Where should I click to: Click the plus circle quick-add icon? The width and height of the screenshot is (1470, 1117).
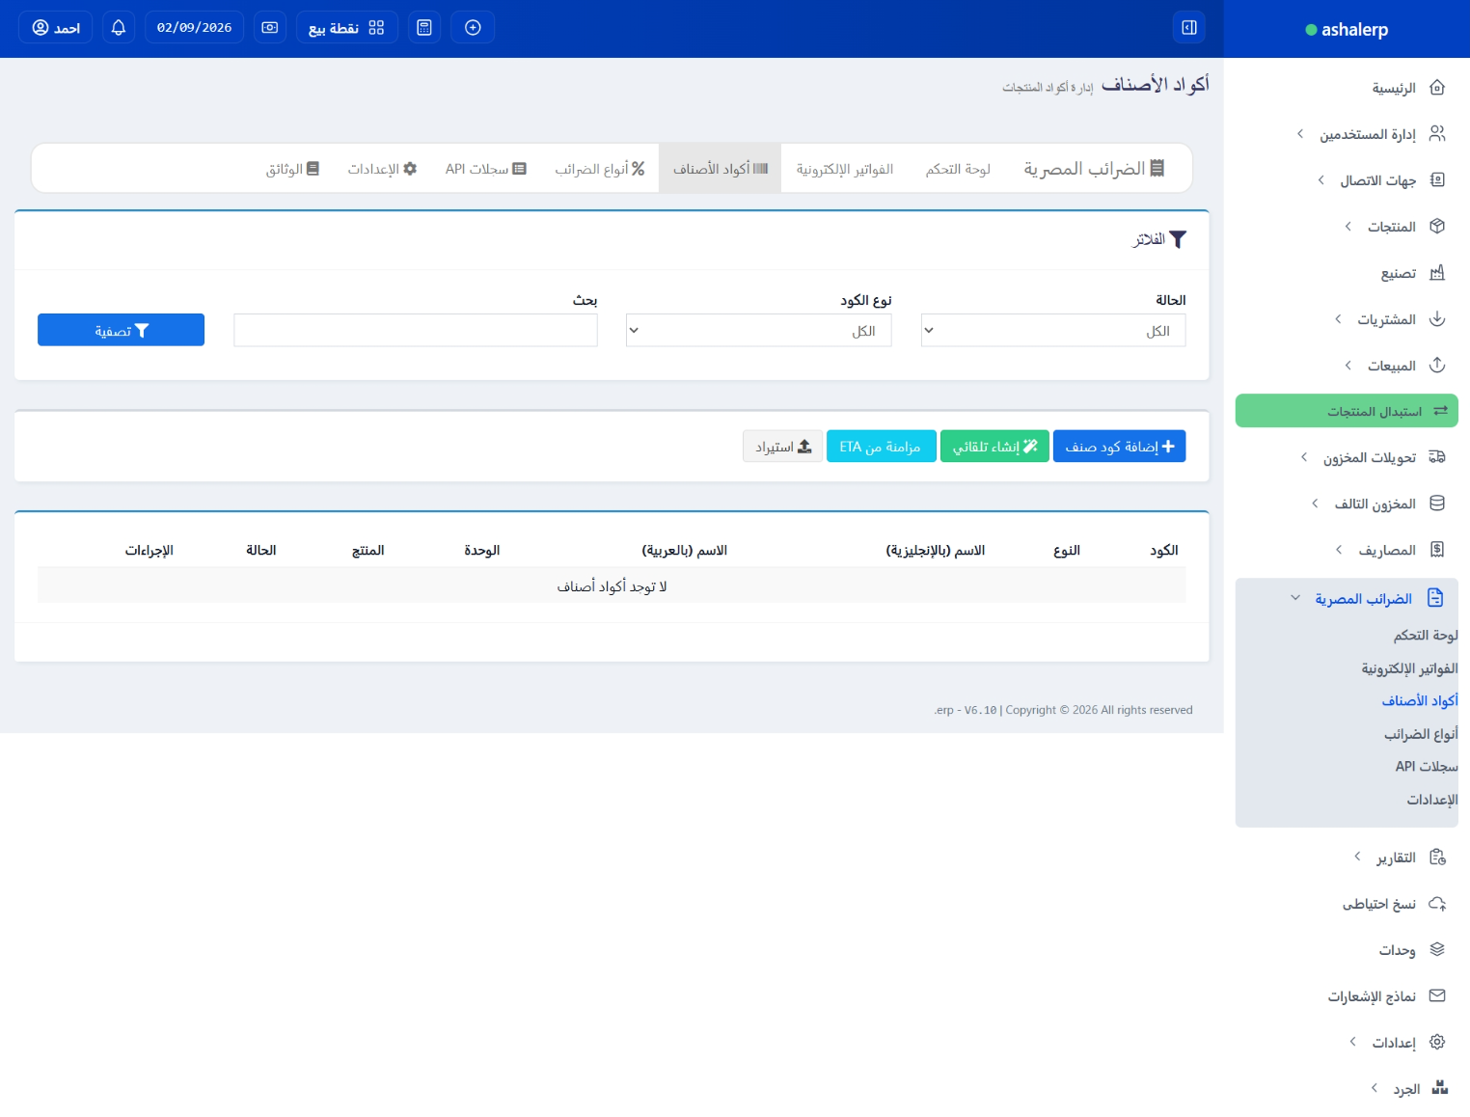tap(473, 27)
